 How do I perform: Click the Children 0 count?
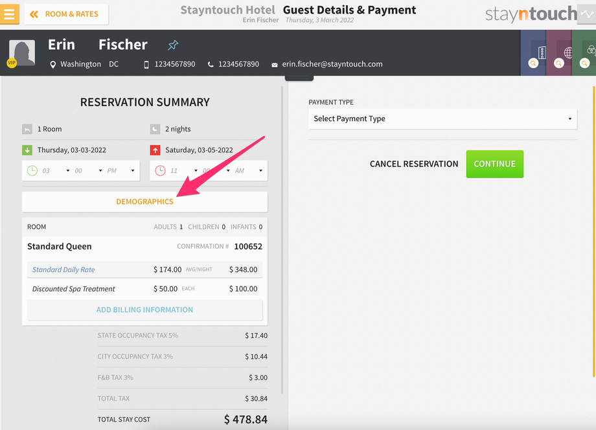207,227
